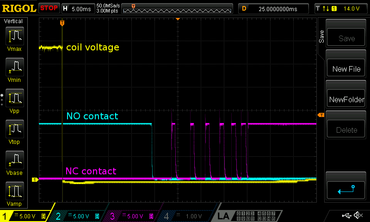Viewport: 370px width, 222px height.
Task: Click the orange center time marker at top
Action: tap(178, 19)
